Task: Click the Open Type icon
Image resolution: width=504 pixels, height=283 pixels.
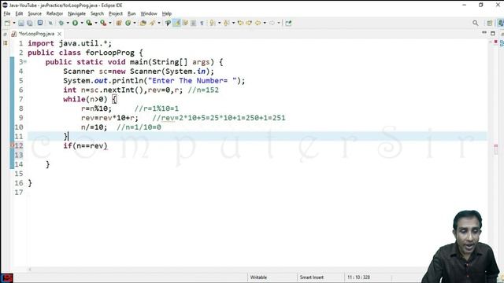Action: click(143, 23)
